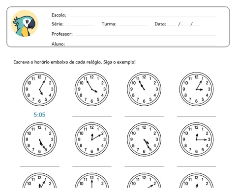Click the third clock in the first row
236x188 pixels.
click(144, 89)
